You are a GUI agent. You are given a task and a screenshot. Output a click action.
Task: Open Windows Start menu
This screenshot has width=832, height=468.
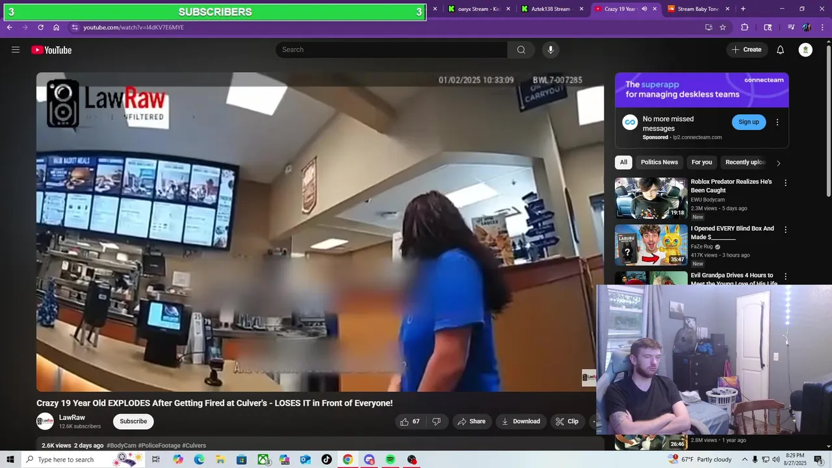click(x=10, y=460)
